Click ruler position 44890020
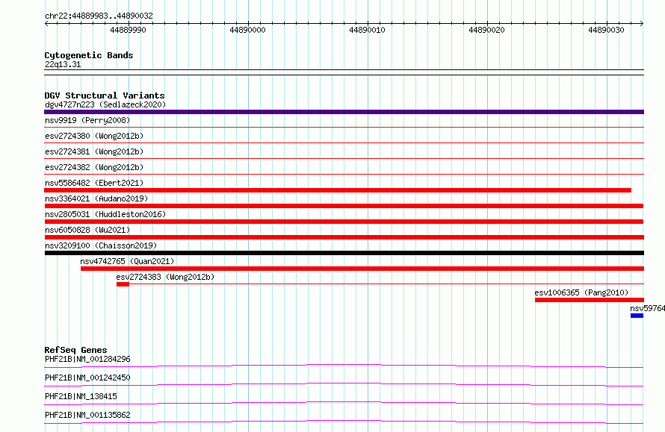Screen dimensions: 665x432 [487, 30]
